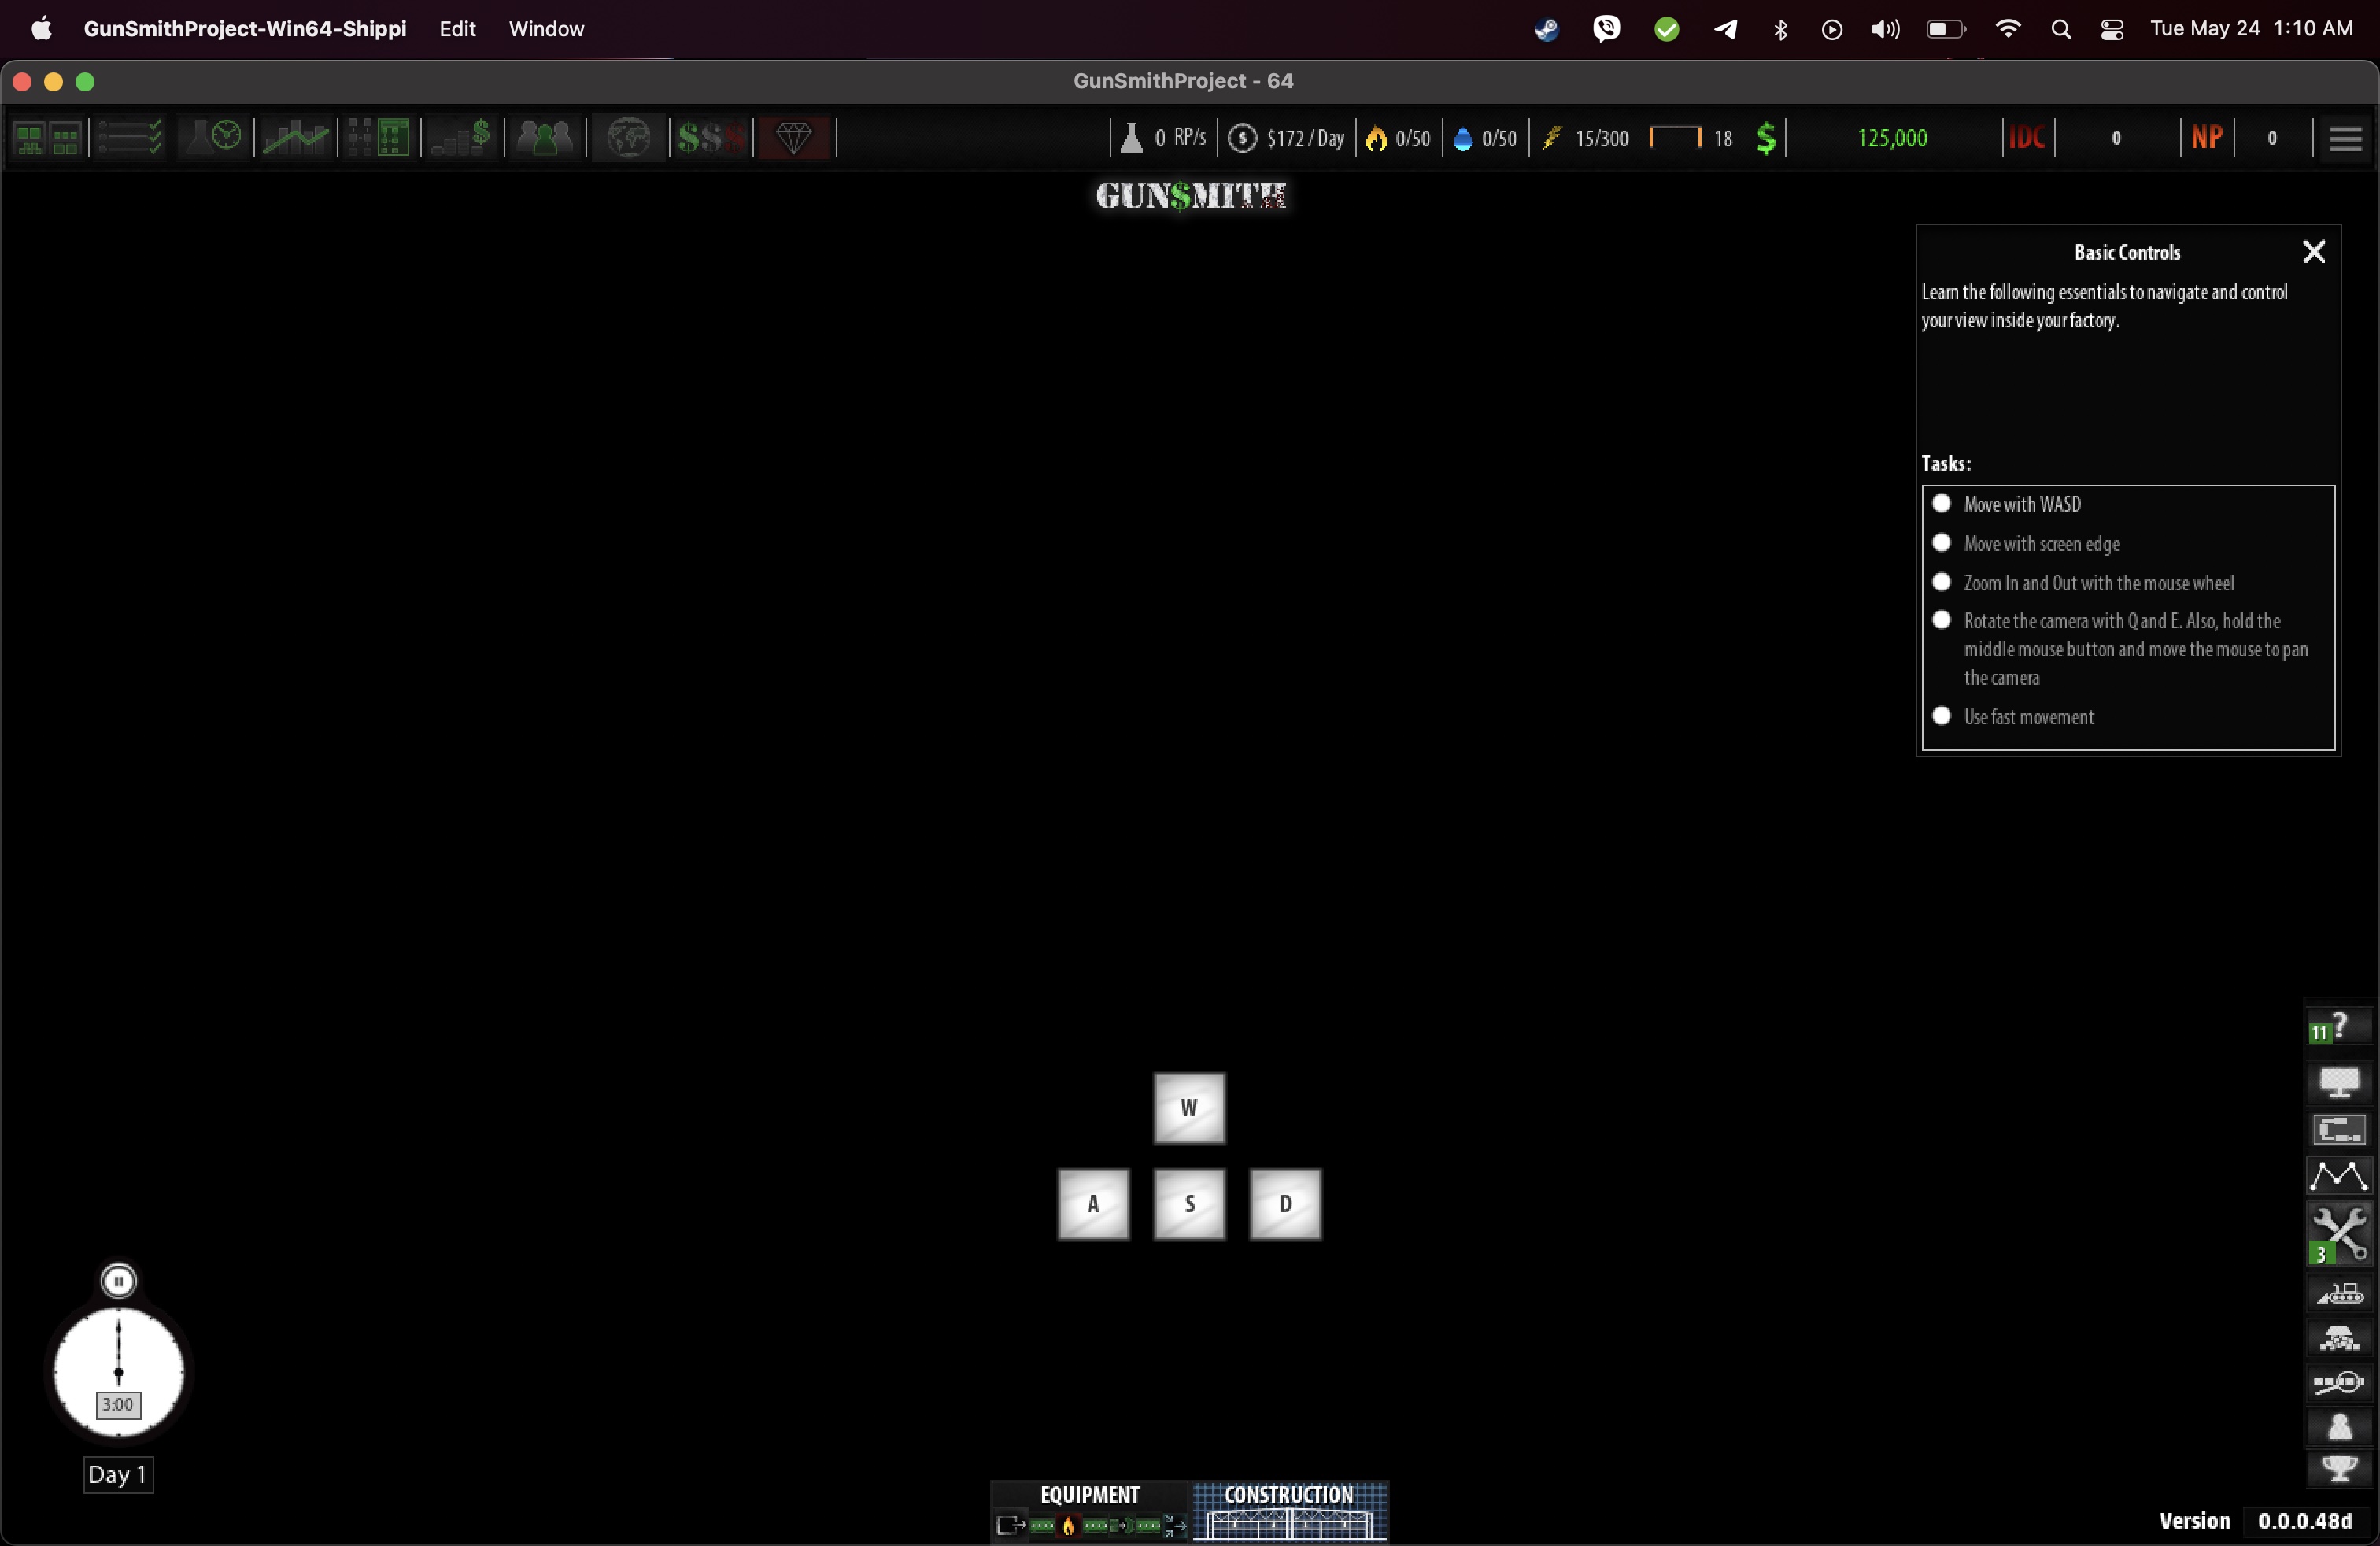Open the triple dollar signs market icon
The image size is (2380, 1546).
pyautogui.click(x=711, y=138)
